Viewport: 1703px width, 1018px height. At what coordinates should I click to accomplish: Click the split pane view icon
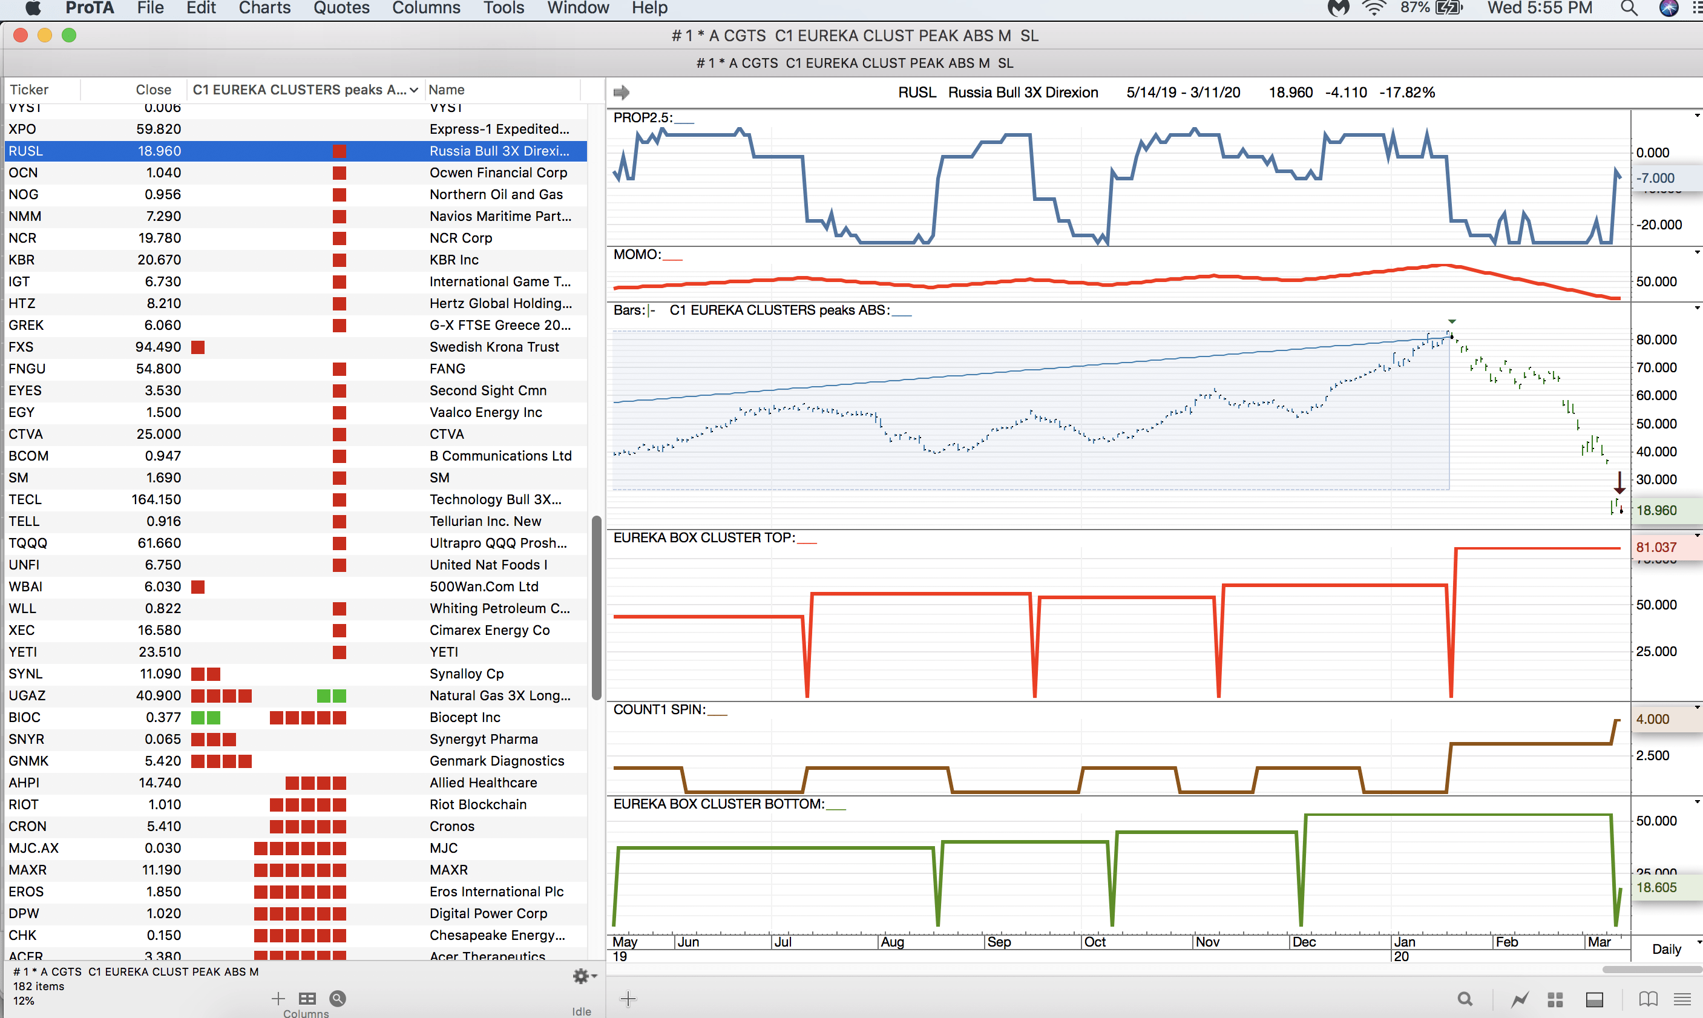[1595, 999]
